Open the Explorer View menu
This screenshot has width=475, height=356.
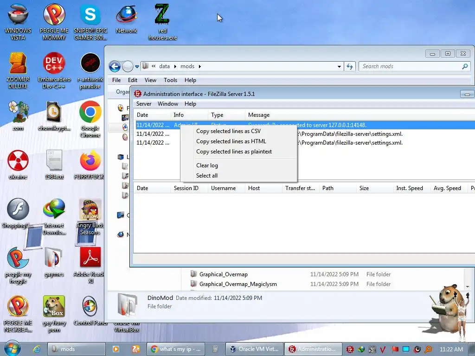coord(150,80)
